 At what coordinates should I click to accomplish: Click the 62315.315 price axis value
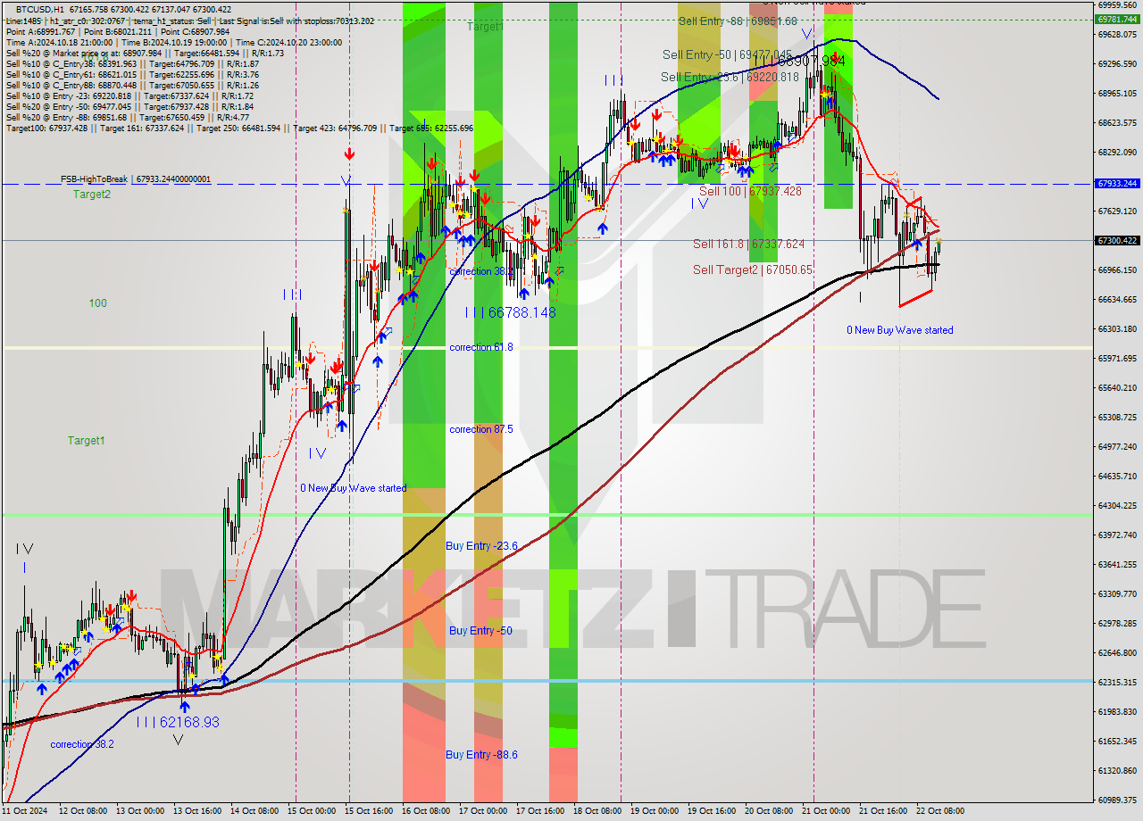[x=1117, y=682]
